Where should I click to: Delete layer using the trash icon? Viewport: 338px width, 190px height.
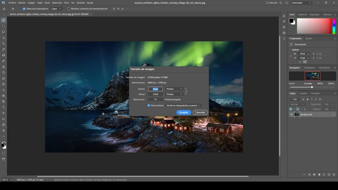[334, 175]
